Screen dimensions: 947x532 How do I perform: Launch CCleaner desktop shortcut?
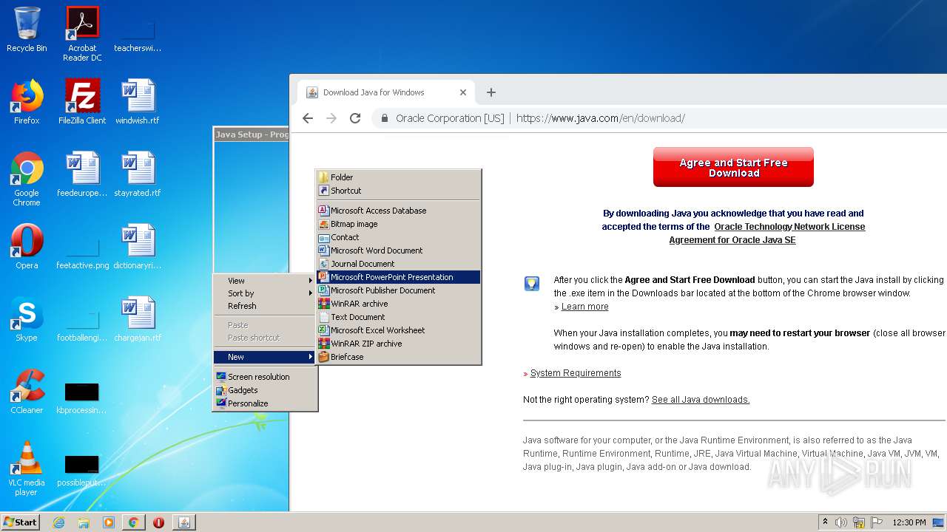[27, 392]
